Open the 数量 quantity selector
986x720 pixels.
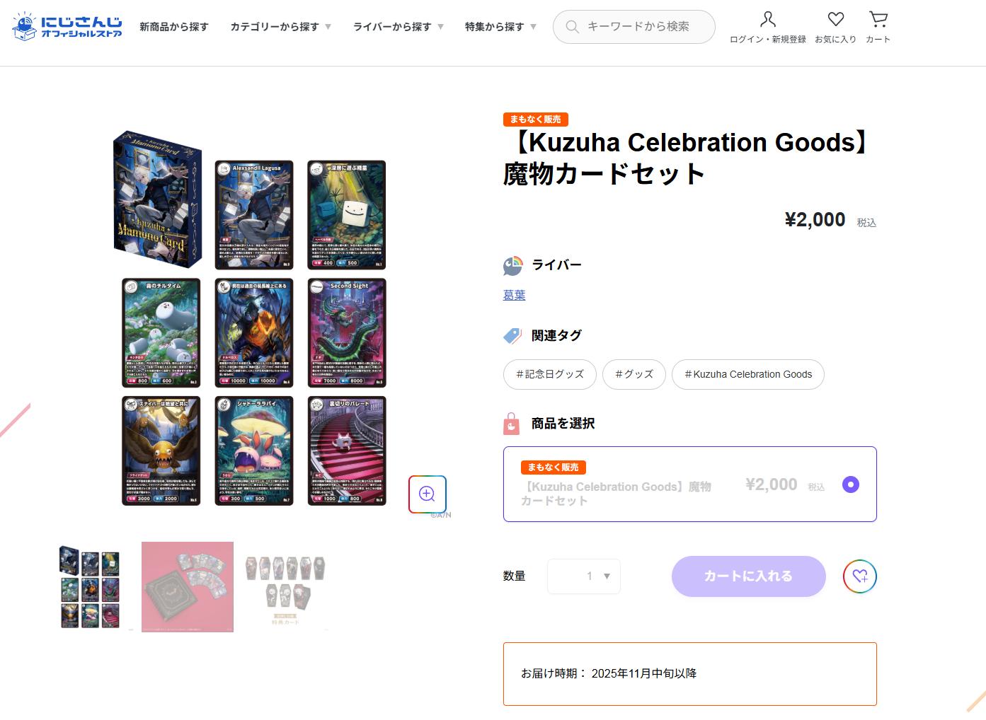(x=584, y=576)
